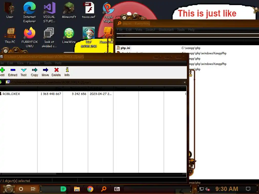Image resolution: width=259 pixels, height=194 pixels.
Task: Click the C:\xampp\php path in Everything
Action: 191,48
